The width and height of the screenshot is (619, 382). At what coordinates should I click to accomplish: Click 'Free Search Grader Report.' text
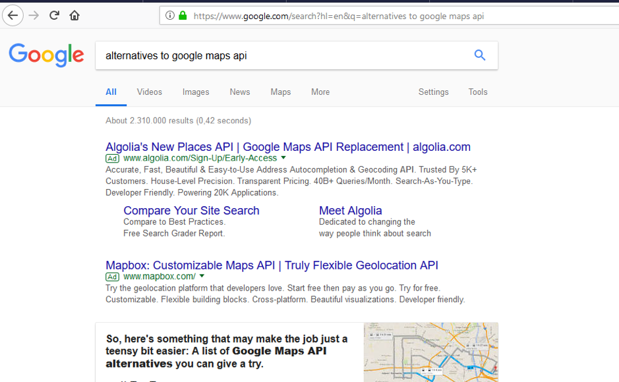(x=174, y=233)
